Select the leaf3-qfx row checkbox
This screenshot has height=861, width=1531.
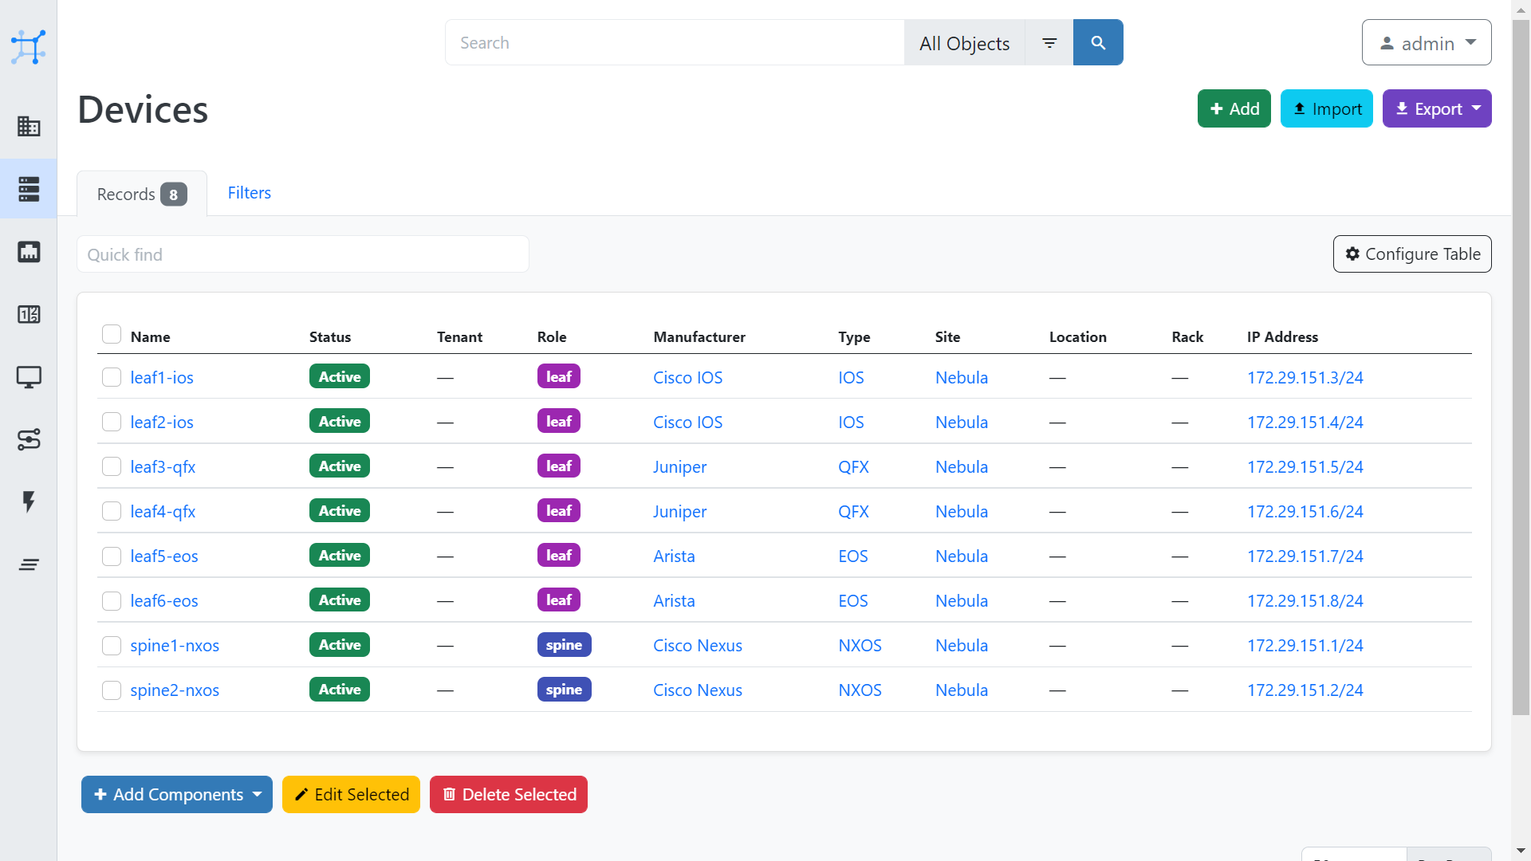pos(112,466)
